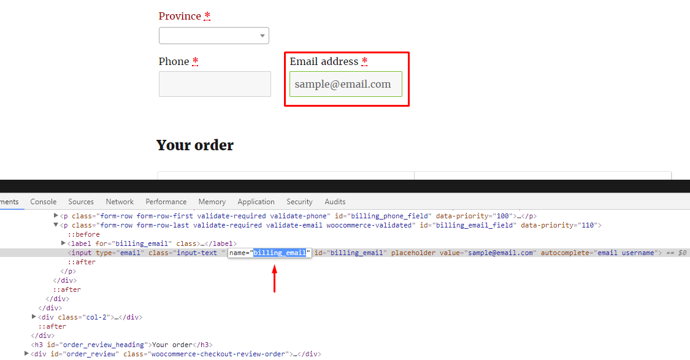This screenshot has height=360, width=690.
Task: Expand the billing_phone_field paragraph node
Action: pyautogui.click(x=56, y=216)
